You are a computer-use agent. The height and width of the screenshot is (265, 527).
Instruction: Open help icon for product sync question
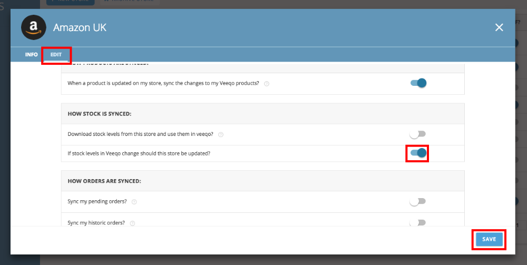(267, 84)
